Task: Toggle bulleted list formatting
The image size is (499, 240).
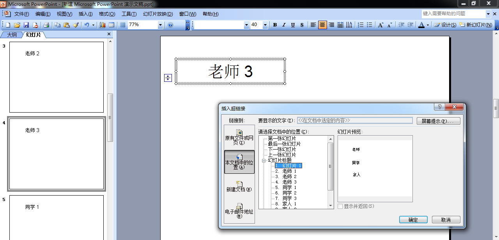Action: (x=370, y=25)
